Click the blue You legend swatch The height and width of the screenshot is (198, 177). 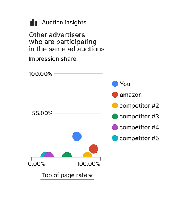pos(115,84)
